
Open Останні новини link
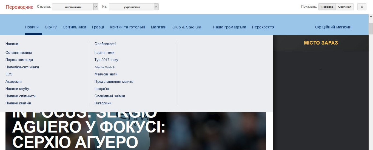coord(19,53)
